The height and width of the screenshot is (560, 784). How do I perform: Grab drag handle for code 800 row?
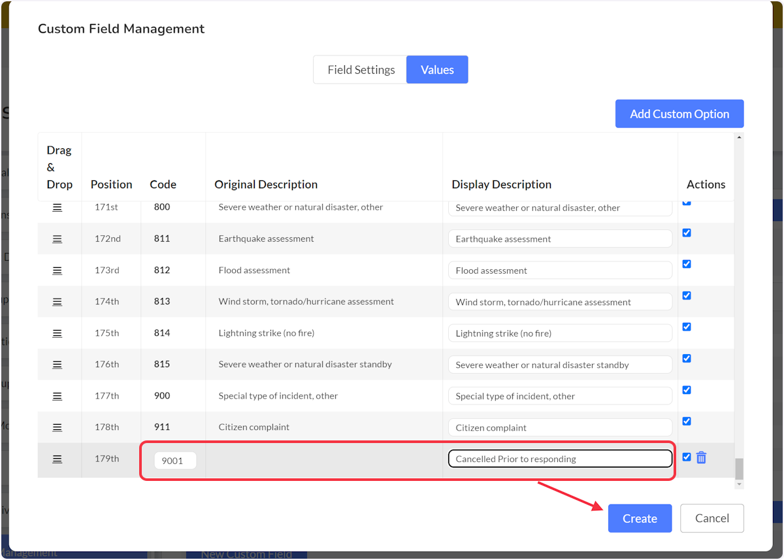(57, 208)
